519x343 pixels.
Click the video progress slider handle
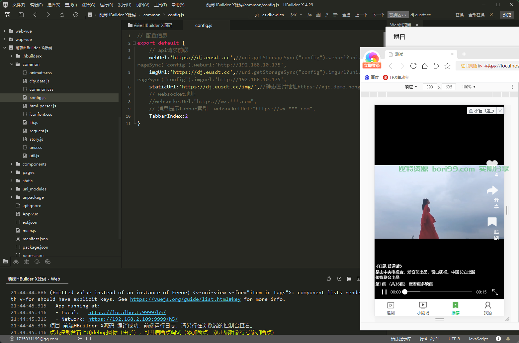pos(405,292)
